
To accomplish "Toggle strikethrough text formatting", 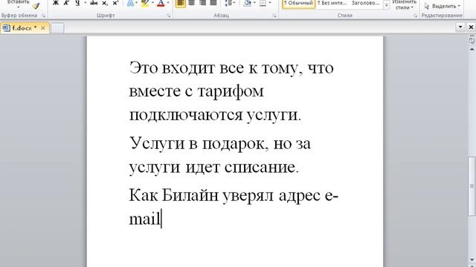I will pos(94,3).
